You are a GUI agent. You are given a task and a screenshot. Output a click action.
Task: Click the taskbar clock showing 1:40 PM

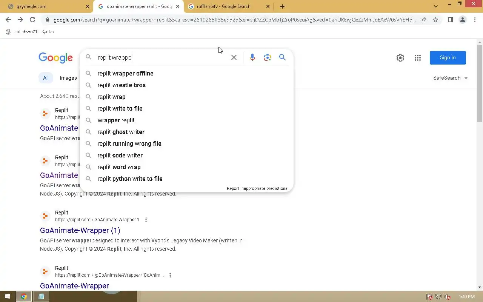coord(467,297)
